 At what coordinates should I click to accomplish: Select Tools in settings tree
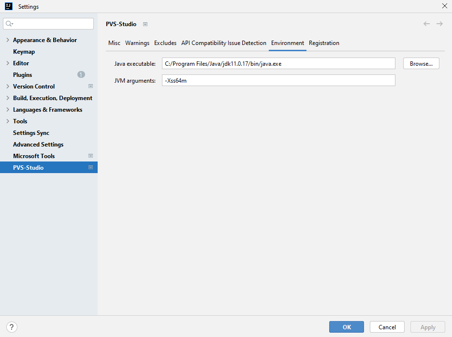(x=20, y=121)
